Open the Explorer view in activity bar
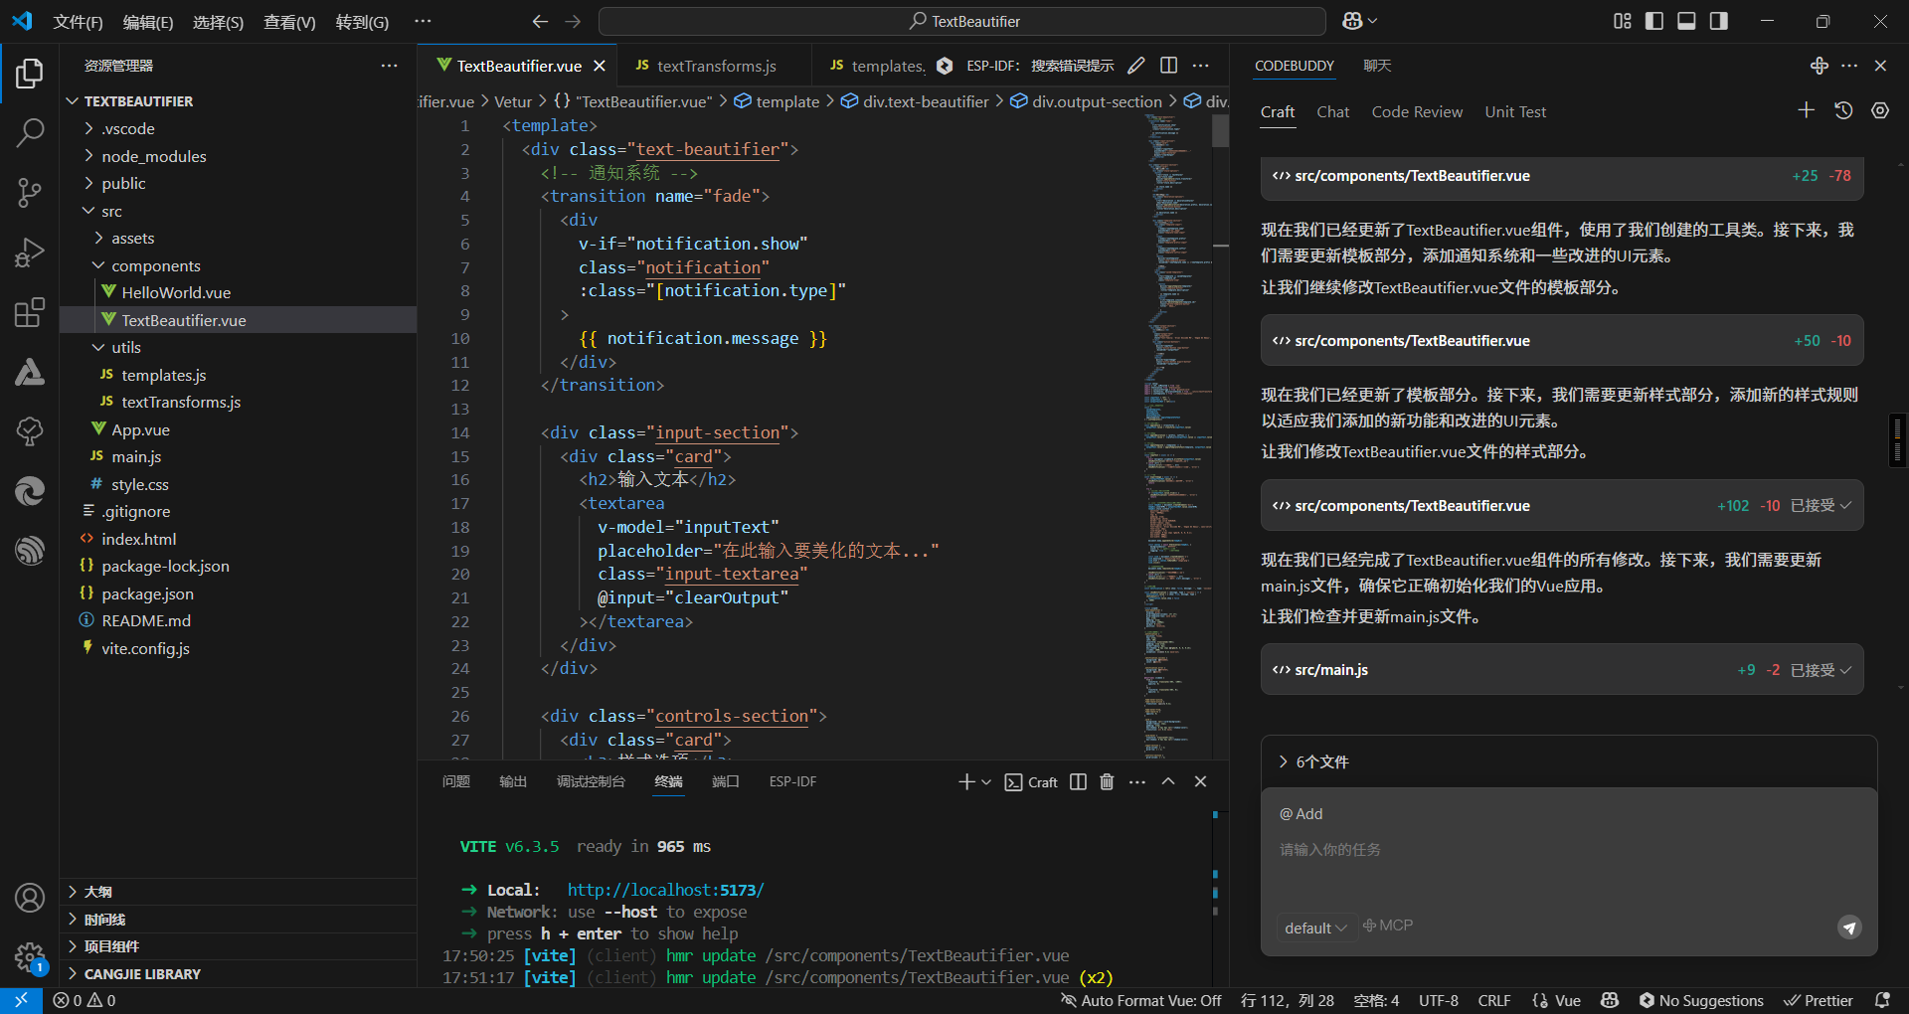The height and width of the screenshot is (1014, 1909). click(x=30, y=74)
